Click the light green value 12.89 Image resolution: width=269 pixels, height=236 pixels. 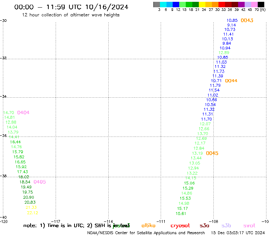pos(224,53)
